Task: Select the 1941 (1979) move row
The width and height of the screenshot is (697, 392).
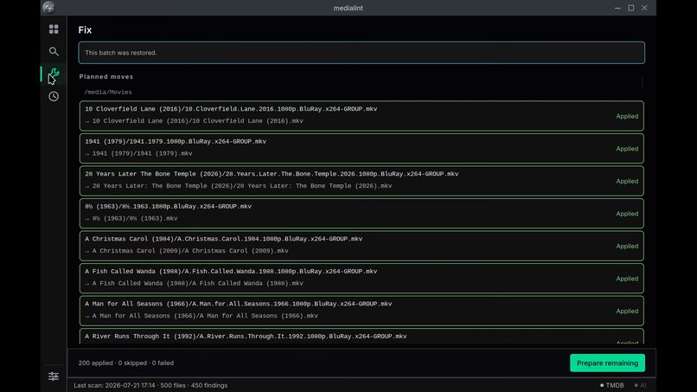Action: tap(361, 148)
